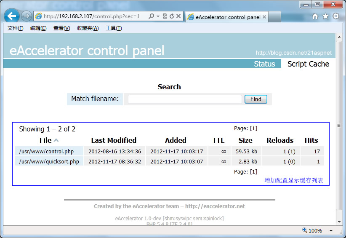346x238 pixels.
Task: Click the 增加配置显示缓存列表 annotation text
Action: [x=294, y=180]
